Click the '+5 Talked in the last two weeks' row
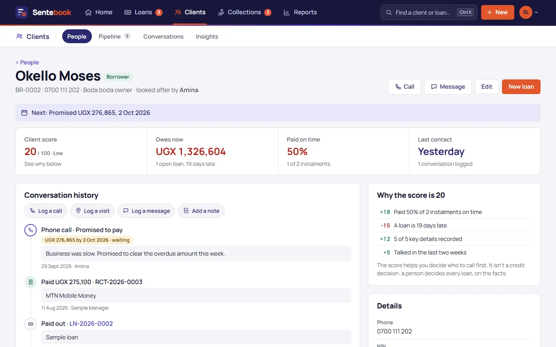 (454, 253)
